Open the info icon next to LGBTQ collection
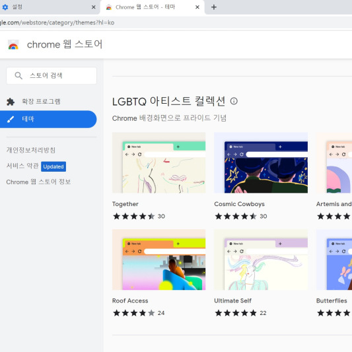Viewport: 352px width, 352px height. pos(234,101)
